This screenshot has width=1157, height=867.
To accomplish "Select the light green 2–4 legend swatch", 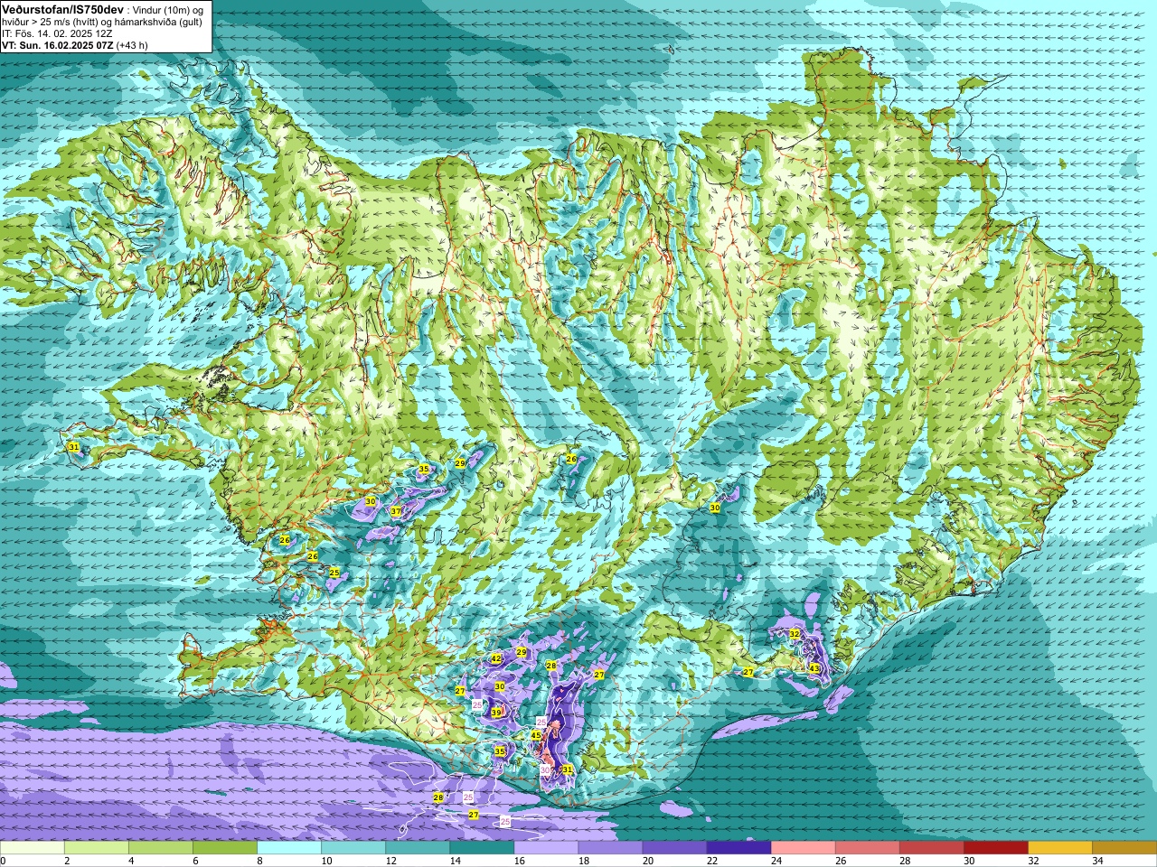I will tap(97, 848).
